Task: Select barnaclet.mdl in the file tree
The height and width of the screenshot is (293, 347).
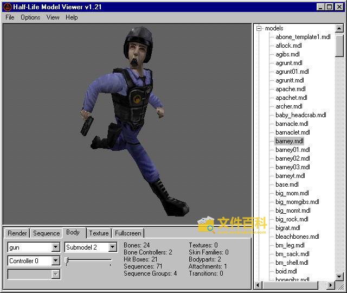Action: 293,132
